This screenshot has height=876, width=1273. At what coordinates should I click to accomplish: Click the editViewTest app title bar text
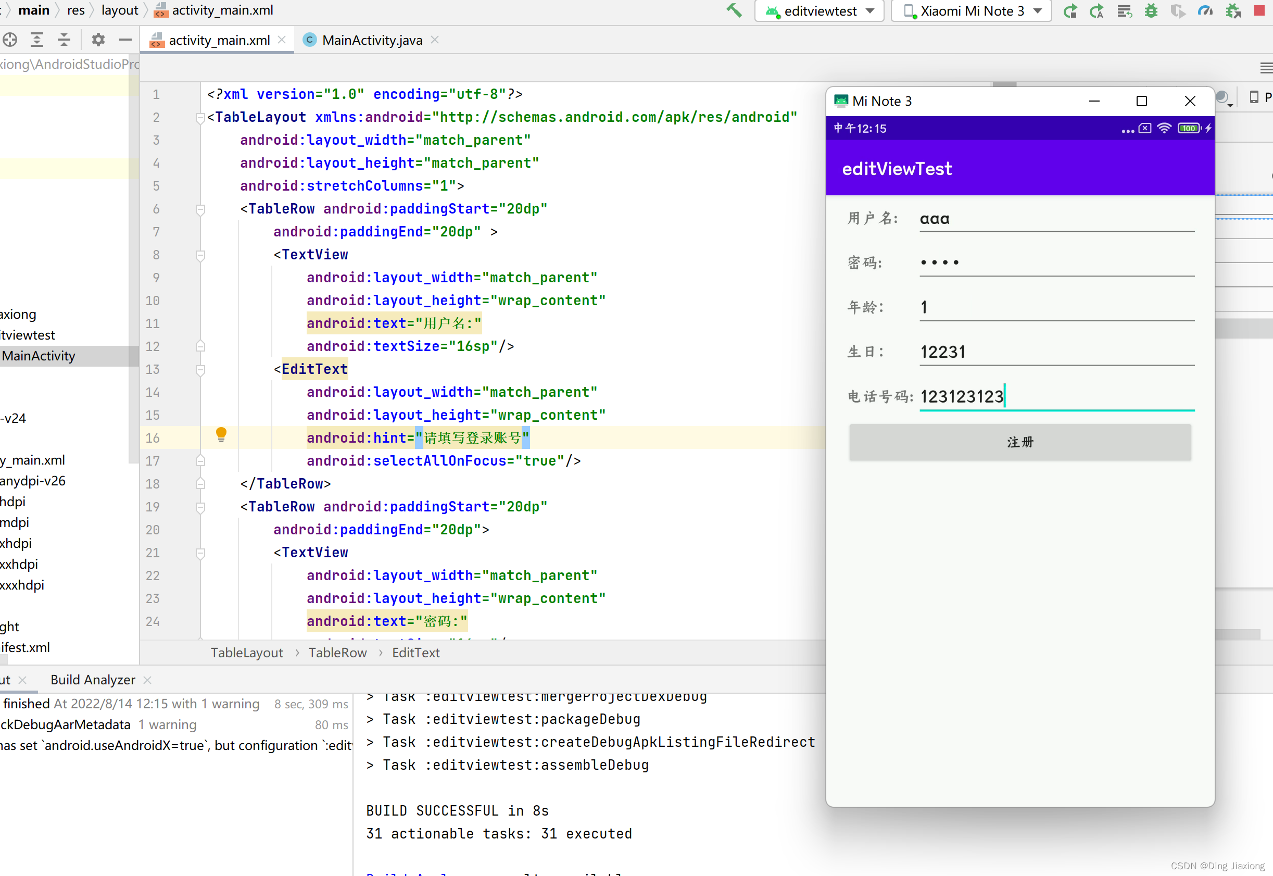pos(897,169)
